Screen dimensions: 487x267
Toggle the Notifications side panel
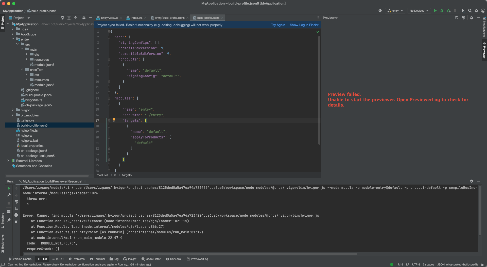pyautogui.click(x=484, y=27)
